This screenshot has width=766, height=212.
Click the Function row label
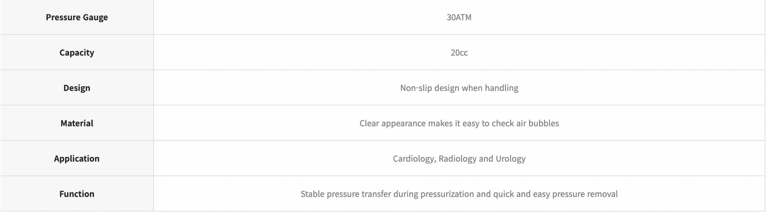click(77, 194)
